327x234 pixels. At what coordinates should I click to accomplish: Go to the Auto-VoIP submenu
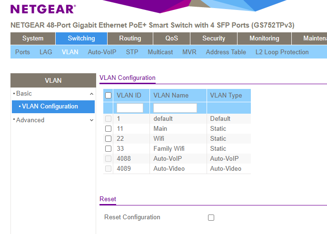click(102, 52)
